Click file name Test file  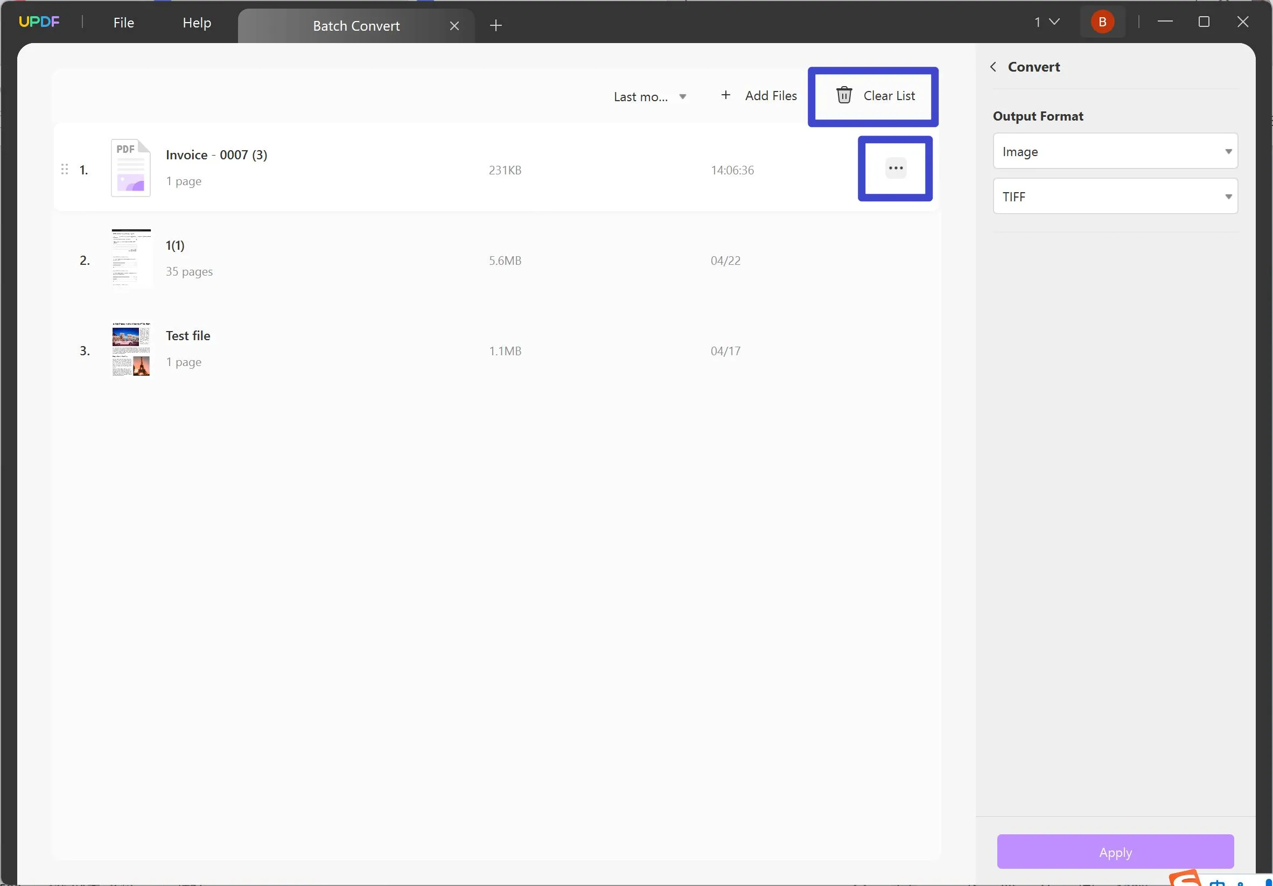(x=188, y=335)
